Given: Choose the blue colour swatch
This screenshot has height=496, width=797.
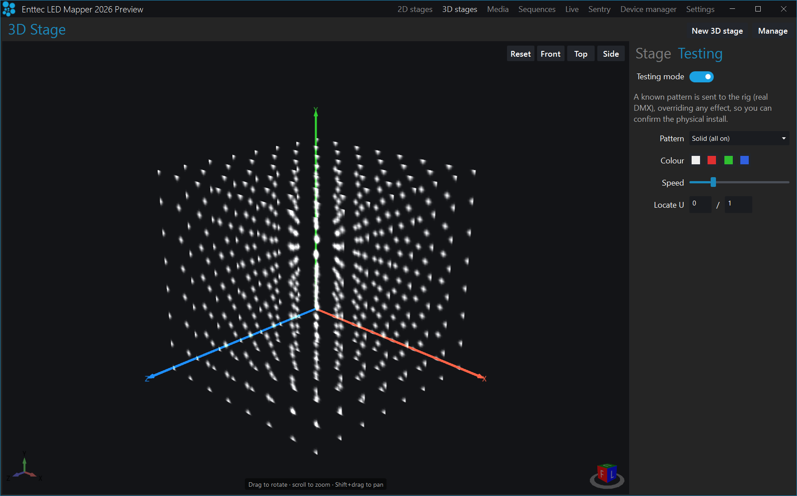Looking at the screenshot, I should (x=745, y=160).
